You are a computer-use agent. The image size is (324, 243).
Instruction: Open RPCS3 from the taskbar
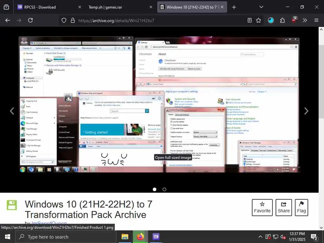click(156, 237)
